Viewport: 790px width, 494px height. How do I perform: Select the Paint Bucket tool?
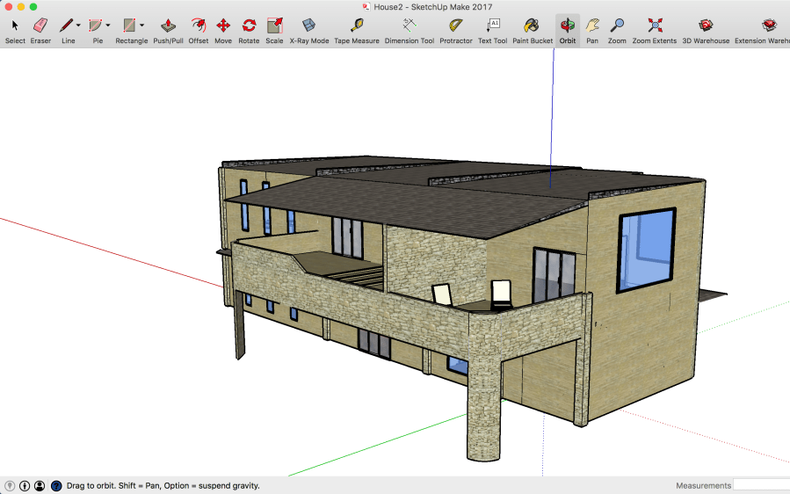(533, 26)
